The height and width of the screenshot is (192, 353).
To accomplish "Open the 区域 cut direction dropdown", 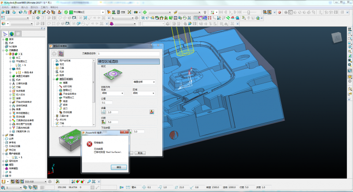I will tap(144, 93).
